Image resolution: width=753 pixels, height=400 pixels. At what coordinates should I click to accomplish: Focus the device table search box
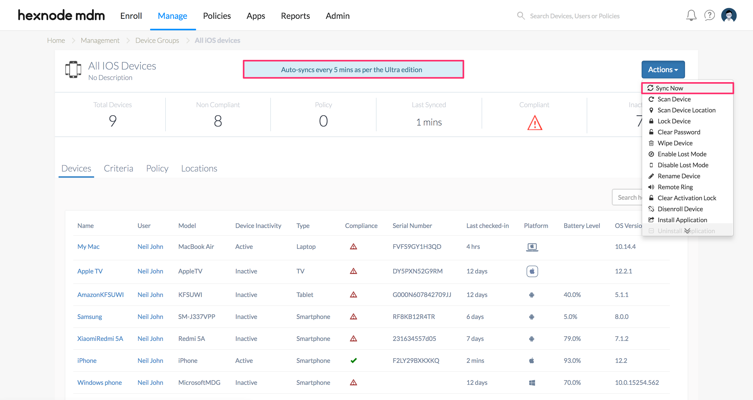(627, 197)
